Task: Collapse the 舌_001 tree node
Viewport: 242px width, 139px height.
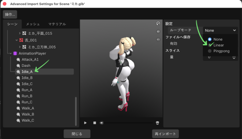Action: [16, 40]
